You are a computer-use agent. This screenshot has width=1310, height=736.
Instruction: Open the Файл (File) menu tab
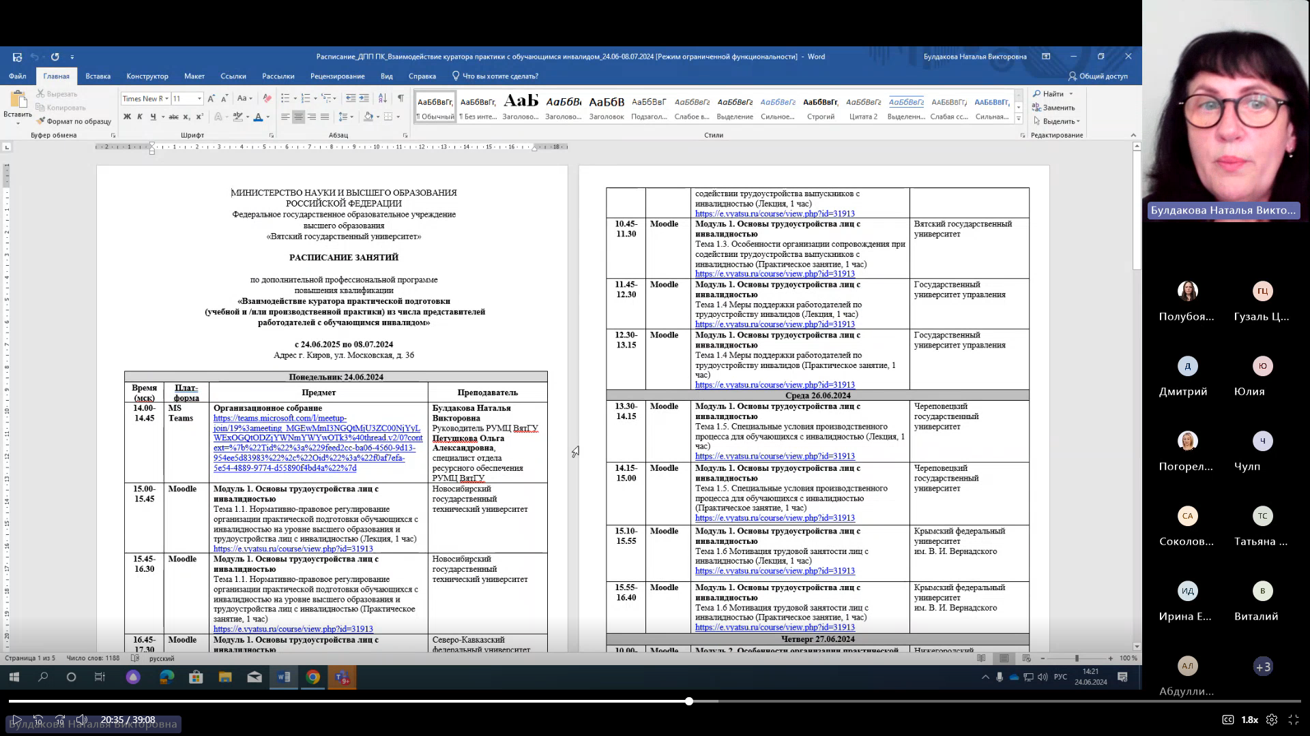[17, 76]
